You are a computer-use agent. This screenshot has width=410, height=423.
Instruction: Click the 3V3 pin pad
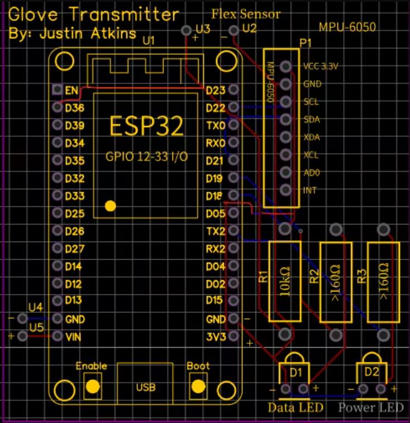233,336
